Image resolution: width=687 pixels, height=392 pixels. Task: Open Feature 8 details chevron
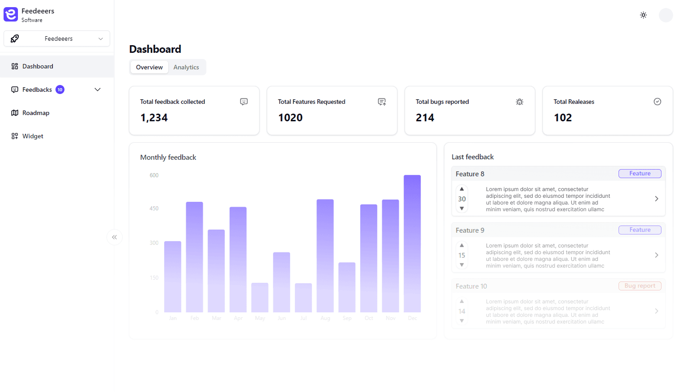pos(656,199)
